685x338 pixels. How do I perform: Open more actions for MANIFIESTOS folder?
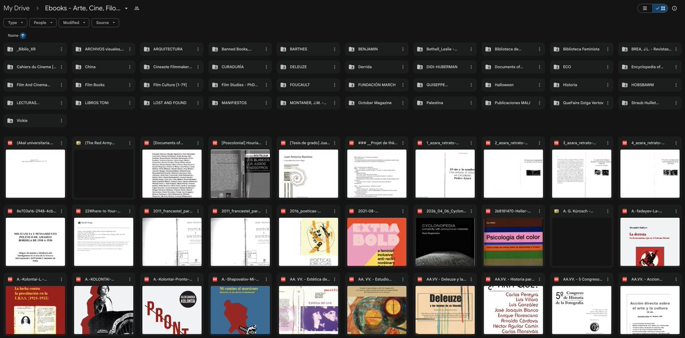click(267, 103)
